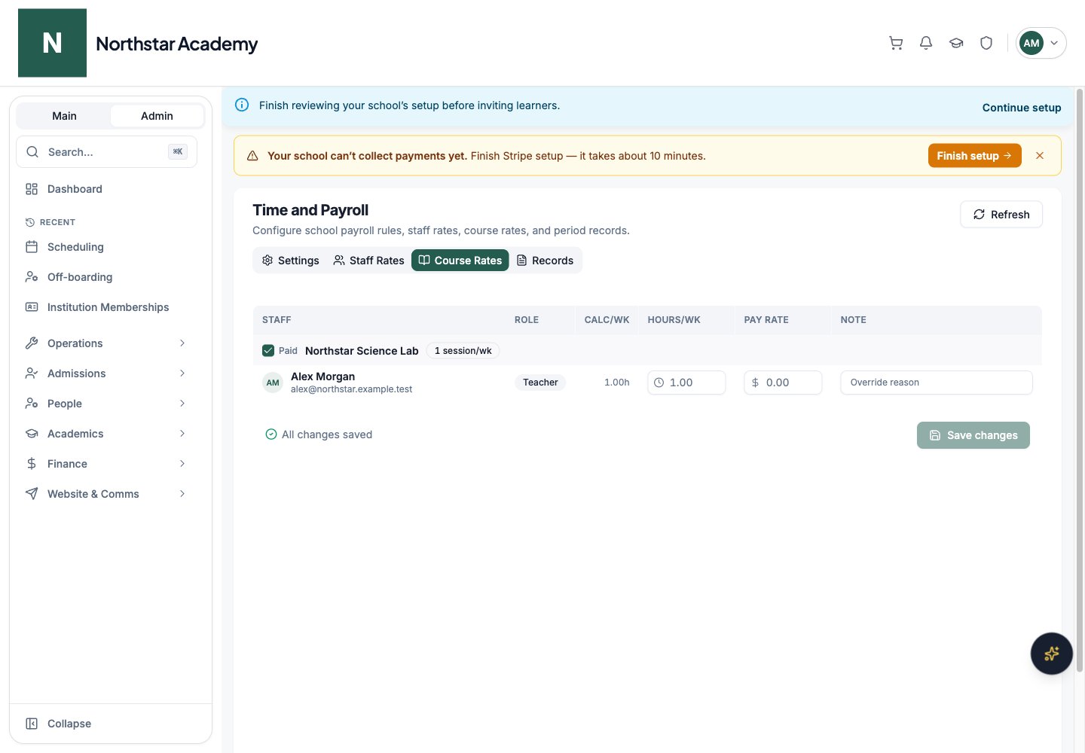Switch to the Admin tab
This screenshot has height=753, width=1085.
click(157, 116)
